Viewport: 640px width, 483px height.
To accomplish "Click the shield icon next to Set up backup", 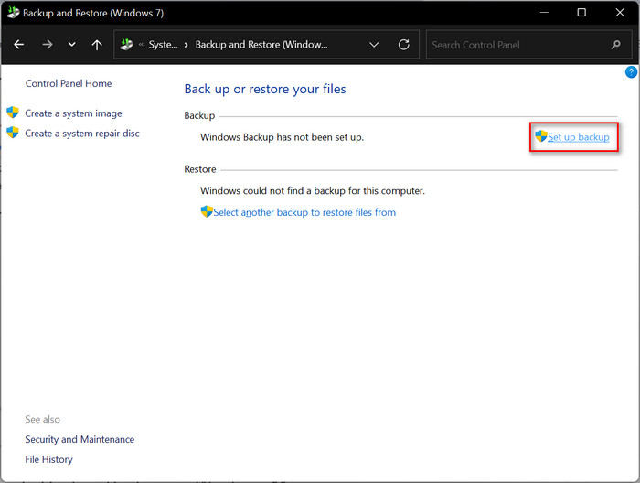I will (x=541, y=136).
